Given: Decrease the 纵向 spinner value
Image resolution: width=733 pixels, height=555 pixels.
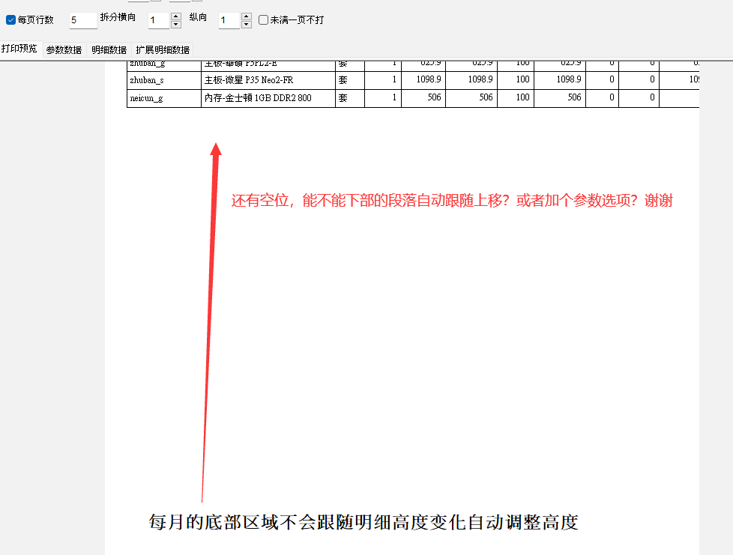Looking at the screenshot, I should (x=247, y=25).
